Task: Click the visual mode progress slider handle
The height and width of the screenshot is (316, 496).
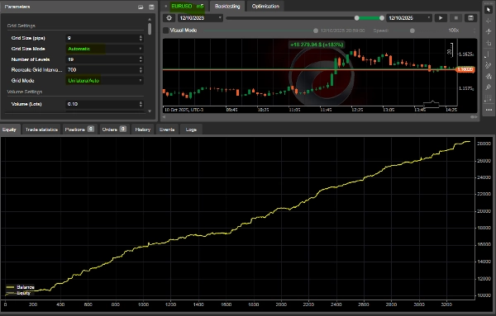Action: click(x=316, y=31)
